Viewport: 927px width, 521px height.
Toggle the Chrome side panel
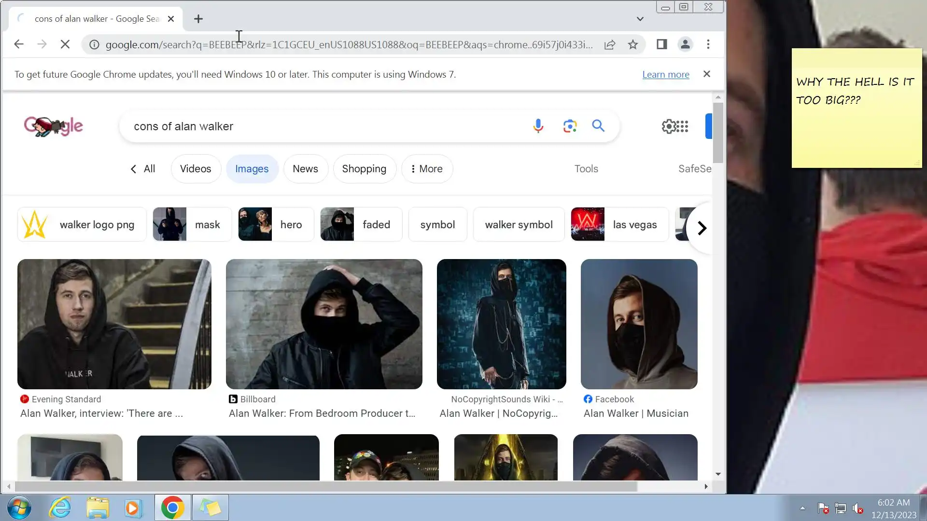point(661,44)
